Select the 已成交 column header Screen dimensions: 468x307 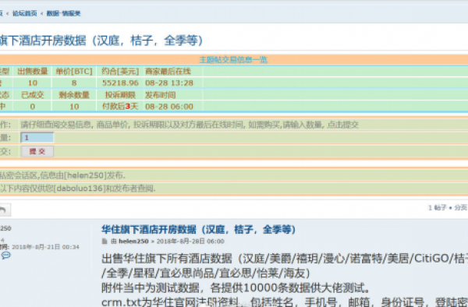33,95
